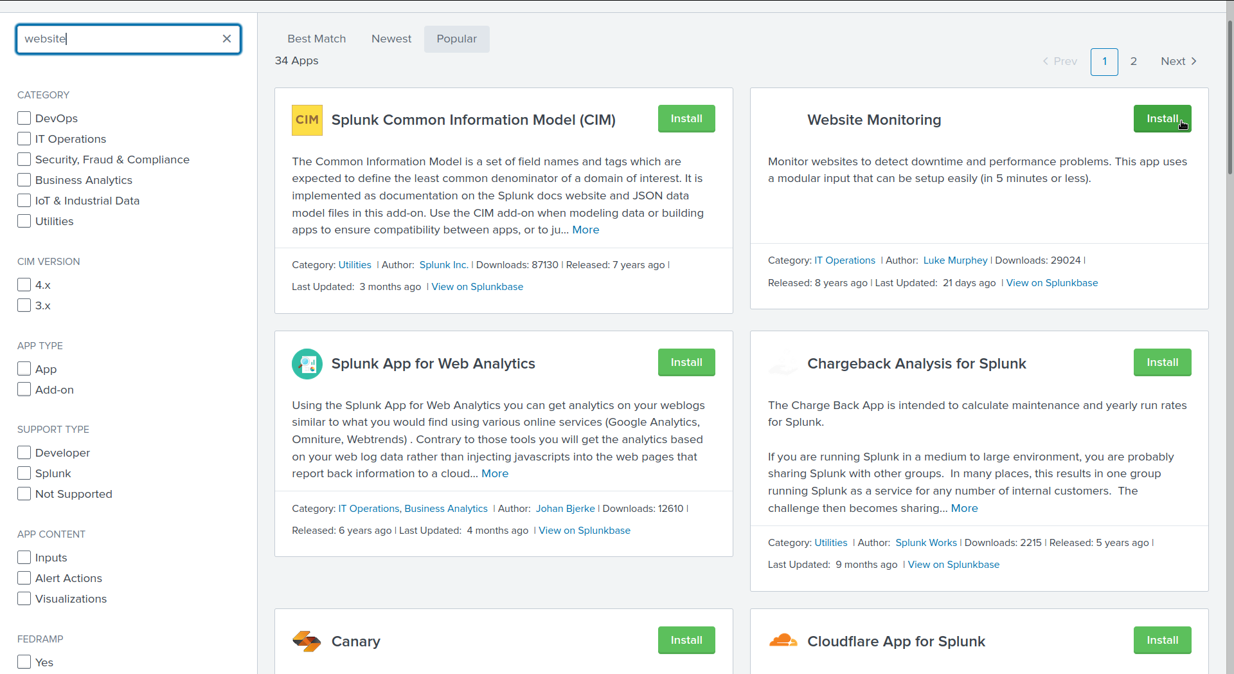Click the Cloudflare cloud logo icon

[x=783, y=641]
